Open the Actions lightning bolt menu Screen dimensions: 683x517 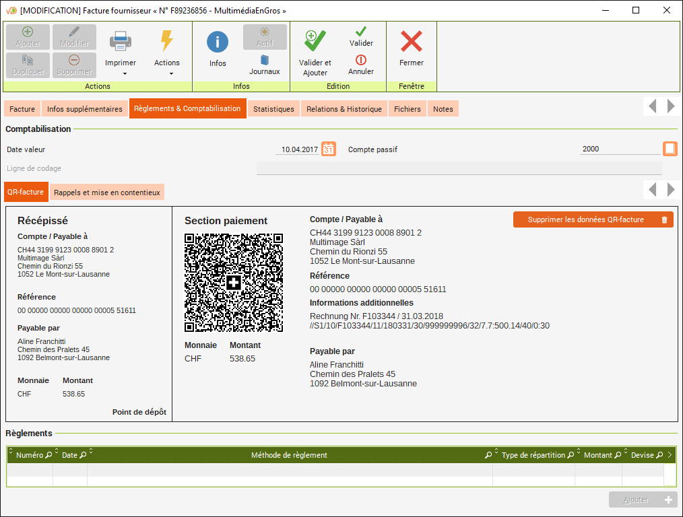tap(166, 42)
